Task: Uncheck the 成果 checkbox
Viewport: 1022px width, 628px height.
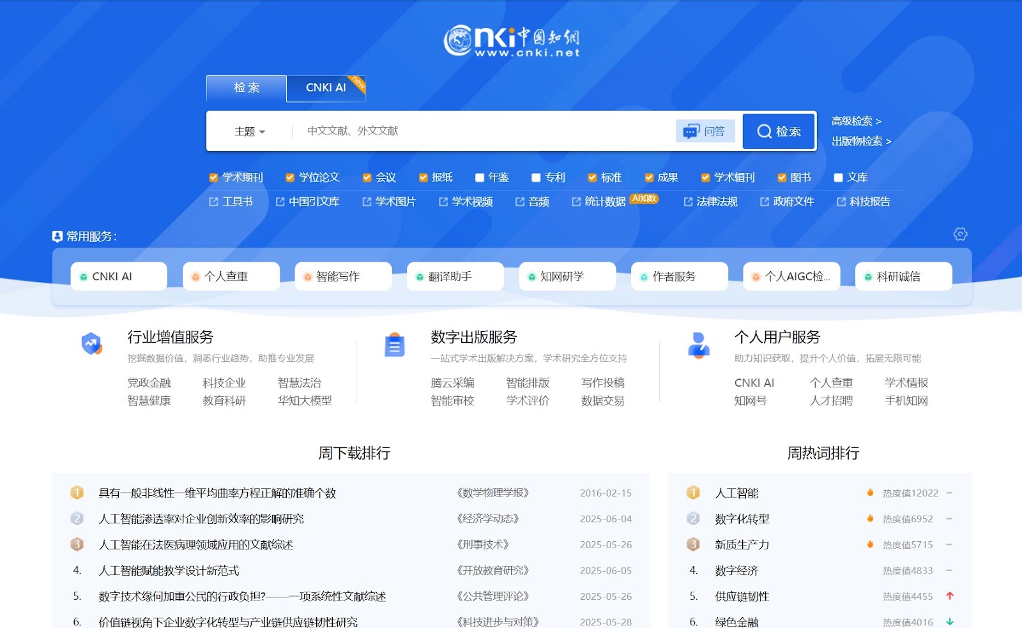Action: (x=649, y=177)
